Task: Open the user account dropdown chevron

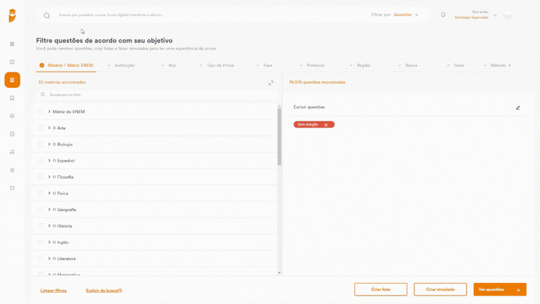Action: coord(495,15)
